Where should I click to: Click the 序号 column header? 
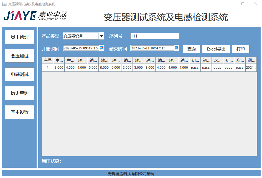tap(47, 60)
